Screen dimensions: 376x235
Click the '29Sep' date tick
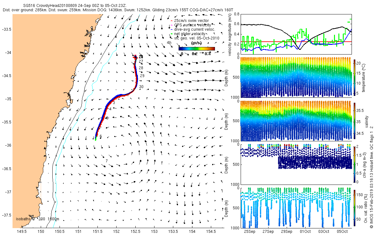coord(287,231)
